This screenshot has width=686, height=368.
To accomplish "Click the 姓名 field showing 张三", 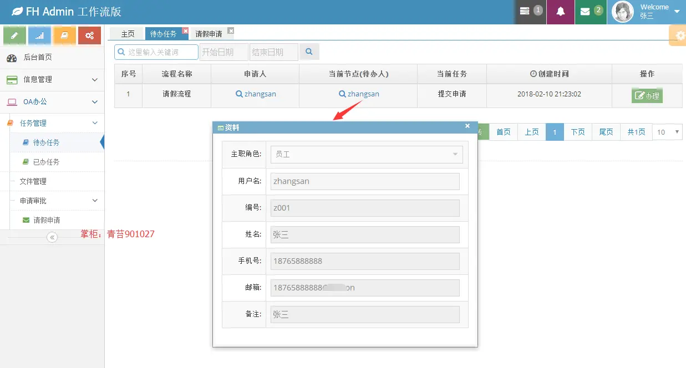I will click(365, 234).
